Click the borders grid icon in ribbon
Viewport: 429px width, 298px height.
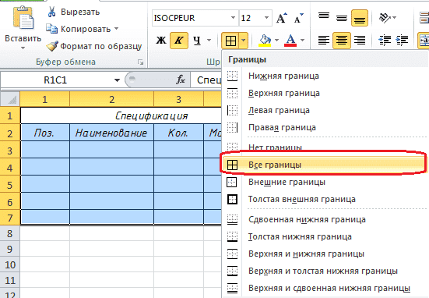230,41
